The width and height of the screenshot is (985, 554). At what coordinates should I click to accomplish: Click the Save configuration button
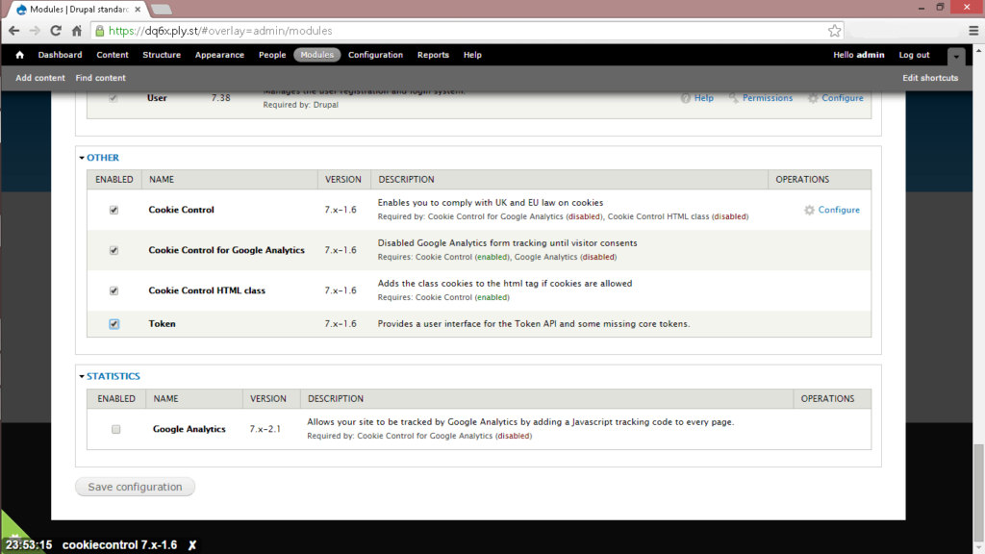click(x=135, y=487)
